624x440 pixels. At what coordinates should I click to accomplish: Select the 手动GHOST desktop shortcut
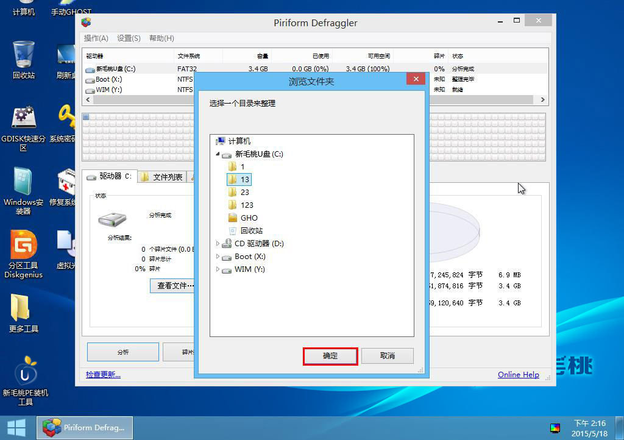71,8
